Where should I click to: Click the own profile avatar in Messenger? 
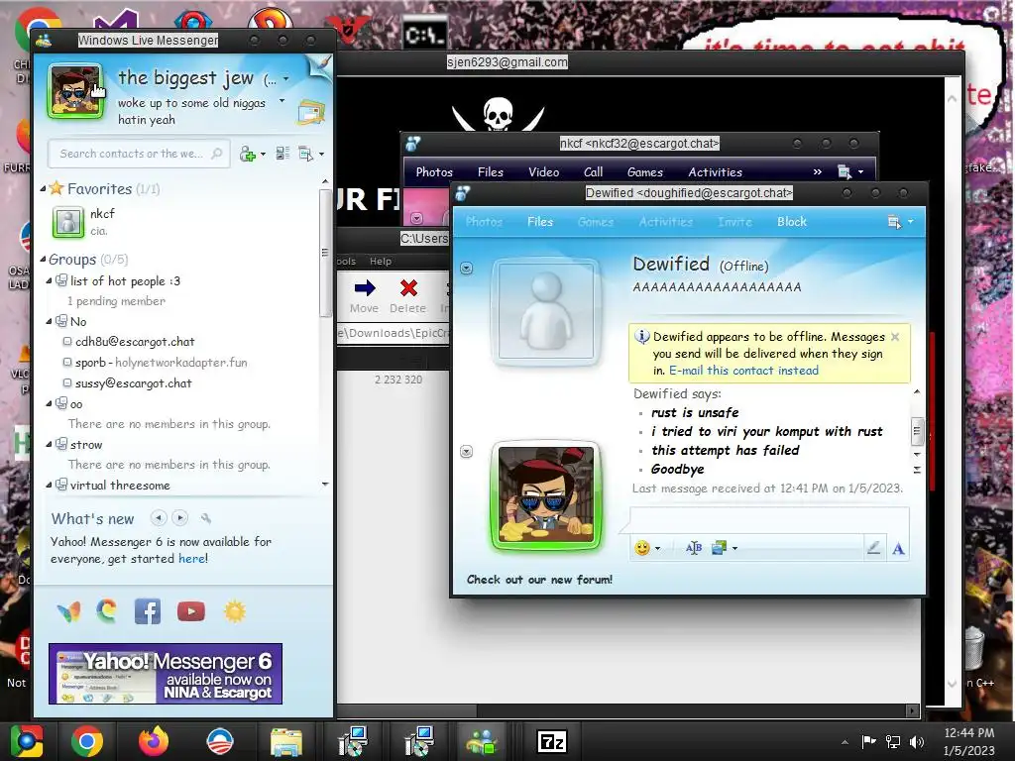[75, 91]
